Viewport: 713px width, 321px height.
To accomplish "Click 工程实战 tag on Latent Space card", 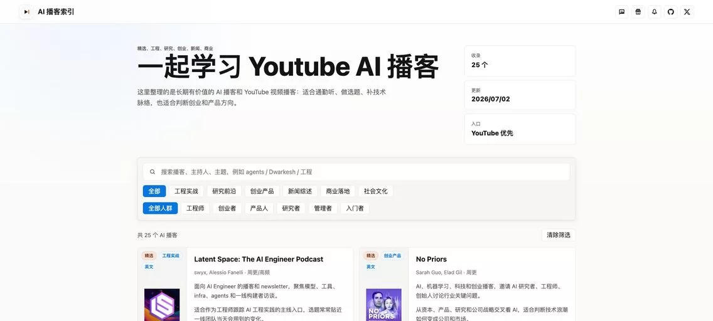I will (171, 256).
